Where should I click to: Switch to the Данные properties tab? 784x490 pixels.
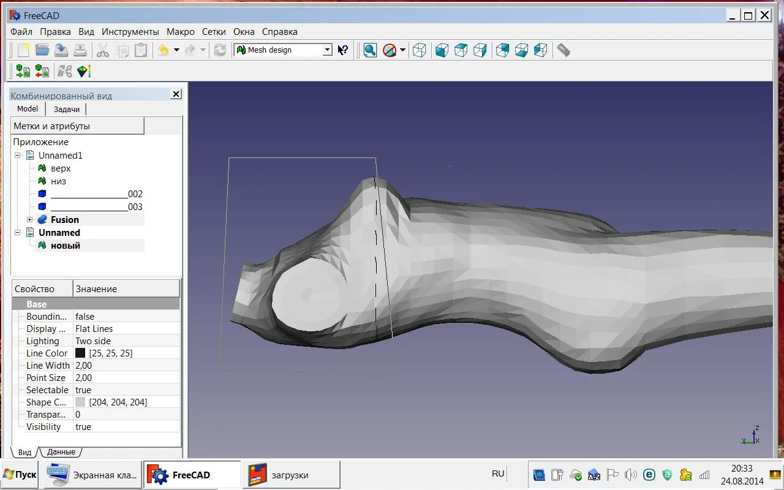[61, 452]
